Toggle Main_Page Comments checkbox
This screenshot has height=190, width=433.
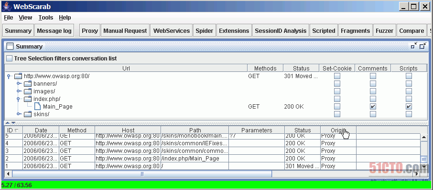pos(373,106)
